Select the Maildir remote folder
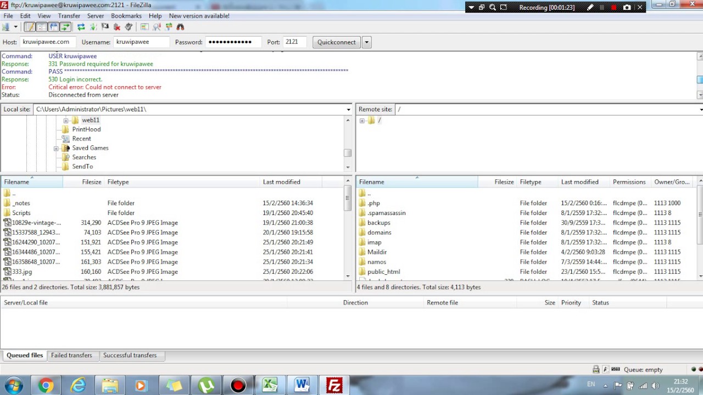Image resolution: width=703 pixels, height=395 pixels. click(377, 252)
